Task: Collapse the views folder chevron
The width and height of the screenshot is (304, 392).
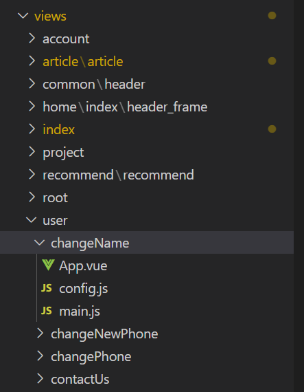Action: [23, 16]
